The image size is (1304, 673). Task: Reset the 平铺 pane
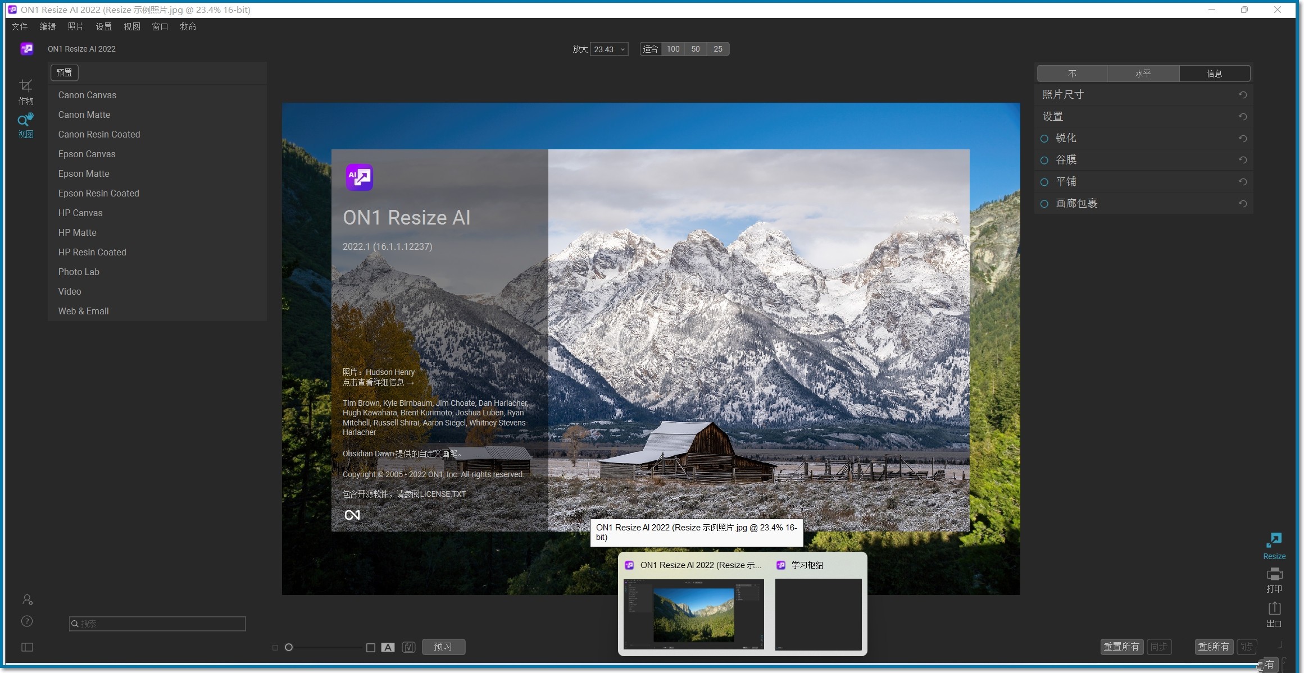(1243, 182)
